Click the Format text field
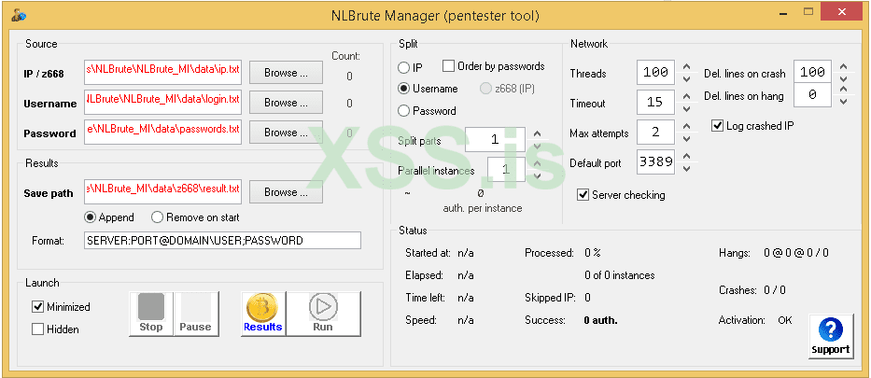The width and height of the screenshot is (871, 378). 222,241
